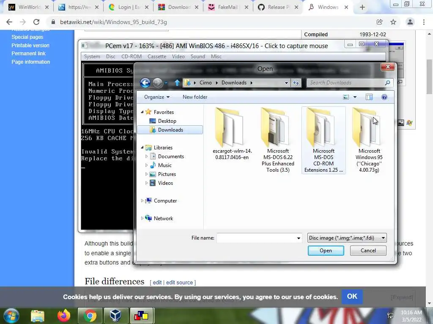Click the Printable version sidebar link
Viewport: 433px width, 324px height.
click(30, 46)
